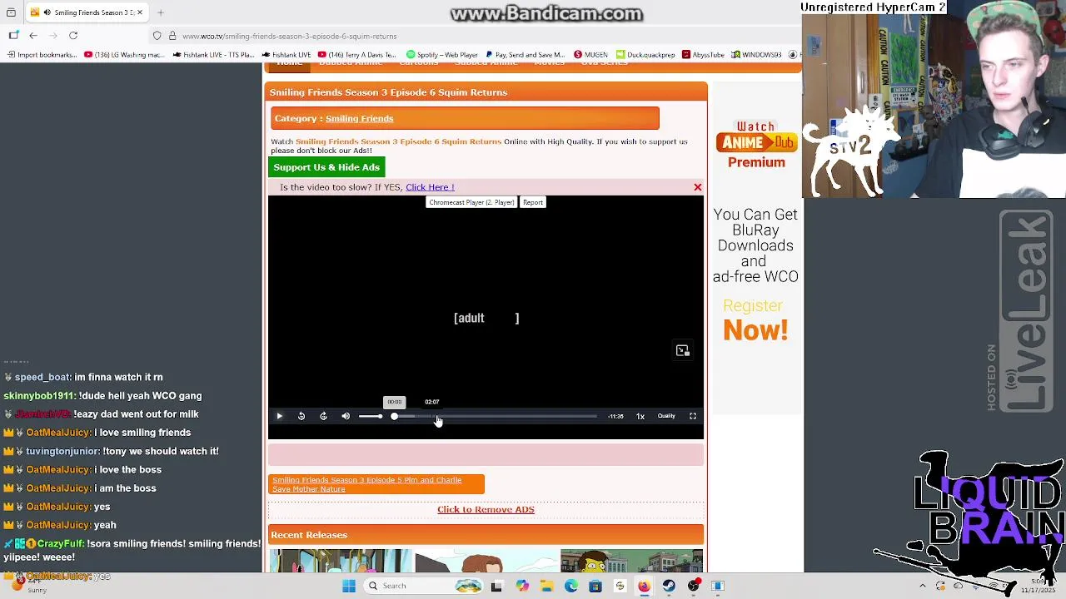
Task: Click the site lock security icon
Action: [x=172, y=36]
